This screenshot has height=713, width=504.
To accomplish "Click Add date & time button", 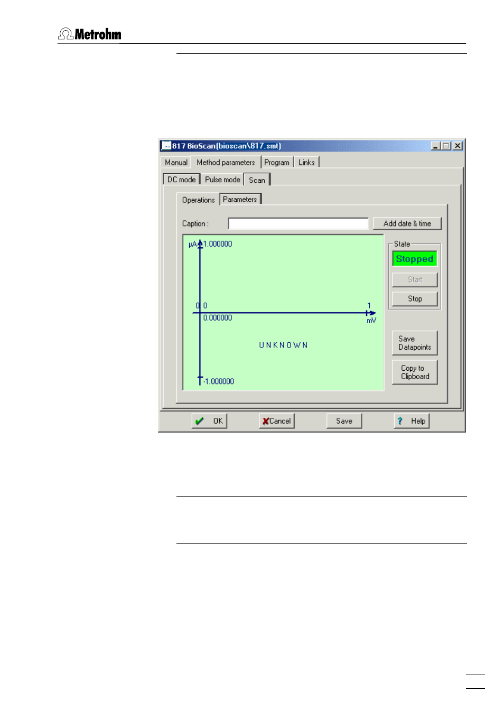I will pos(407,223).
